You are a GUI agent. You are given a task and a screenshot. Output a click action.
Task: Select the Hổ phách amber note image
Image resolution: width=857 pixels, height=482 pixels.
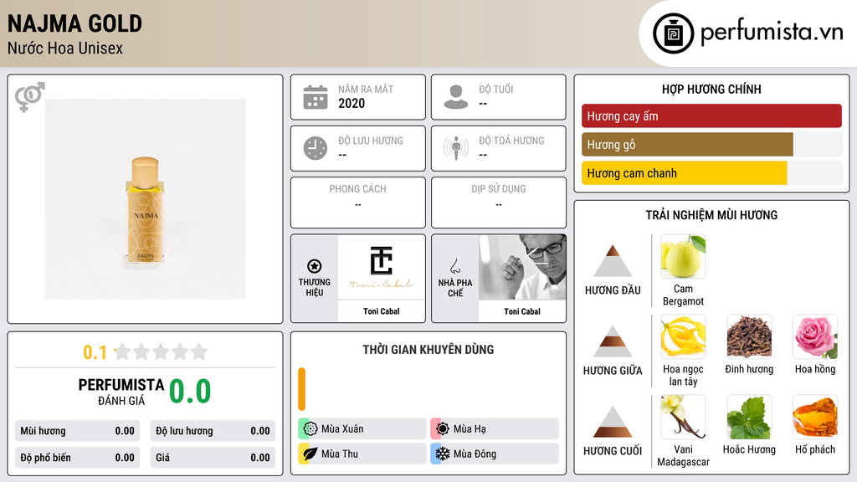(815, 417)
